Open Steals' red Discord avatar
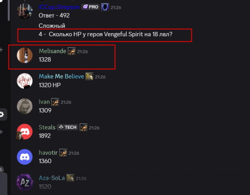 25,132
